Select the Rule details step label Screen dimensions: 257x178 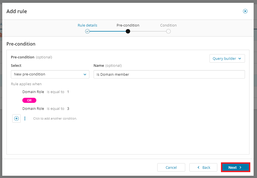point(87,25)
